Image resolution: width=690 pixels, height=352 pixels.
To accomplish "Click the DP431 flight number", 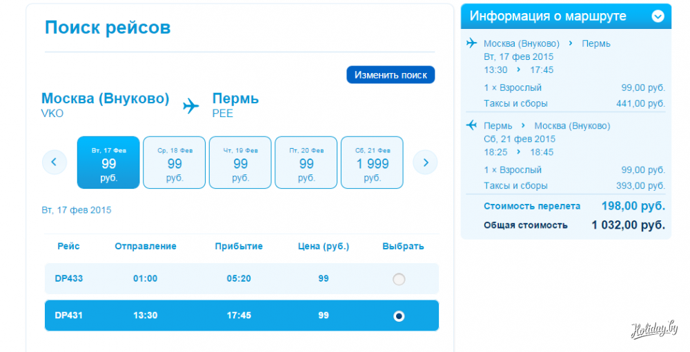I will 69,315.
